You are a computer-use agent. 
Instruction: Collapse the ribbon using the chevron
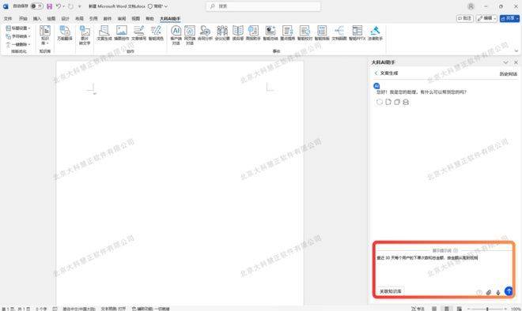tap(516, 51)
